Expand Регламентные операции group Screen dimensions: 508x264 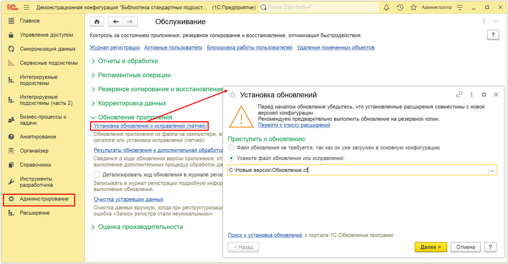pyautogui.click(x=134, y=75)
